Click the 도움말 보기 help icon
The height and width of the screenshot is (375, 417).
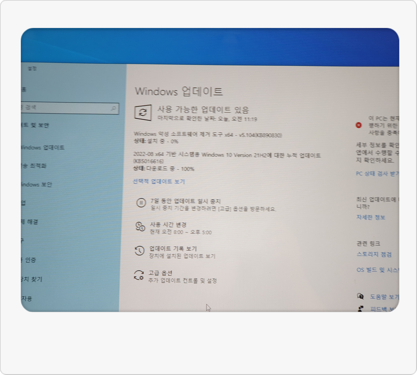pos(360,296)
